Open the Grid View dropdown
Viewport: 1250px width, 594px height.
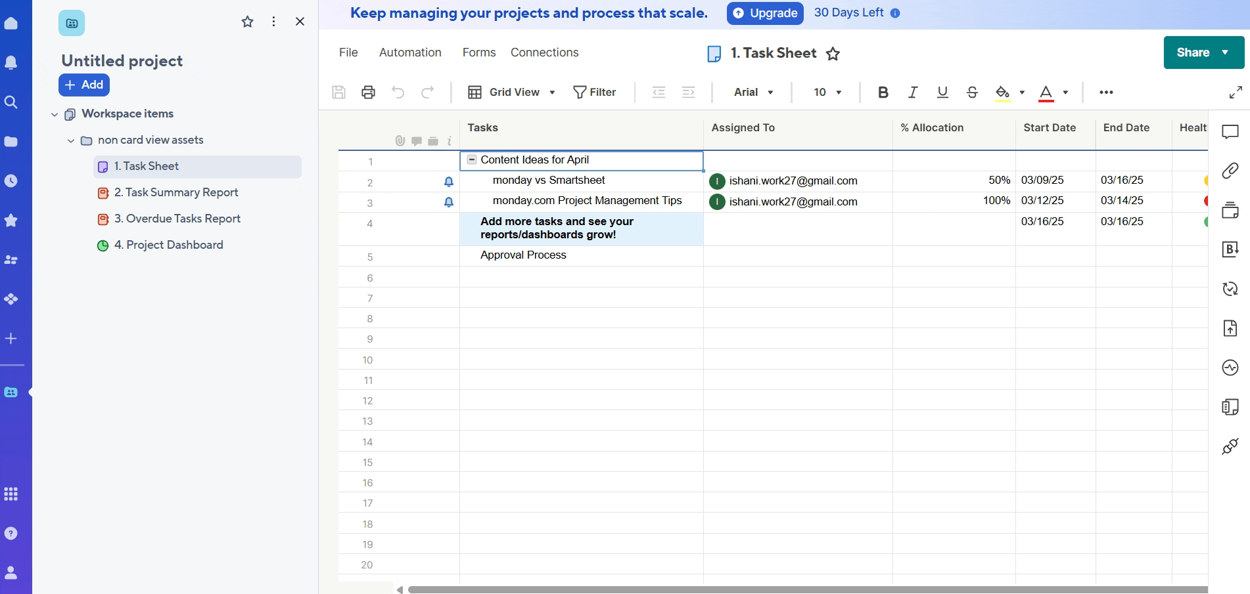[552, 93]
